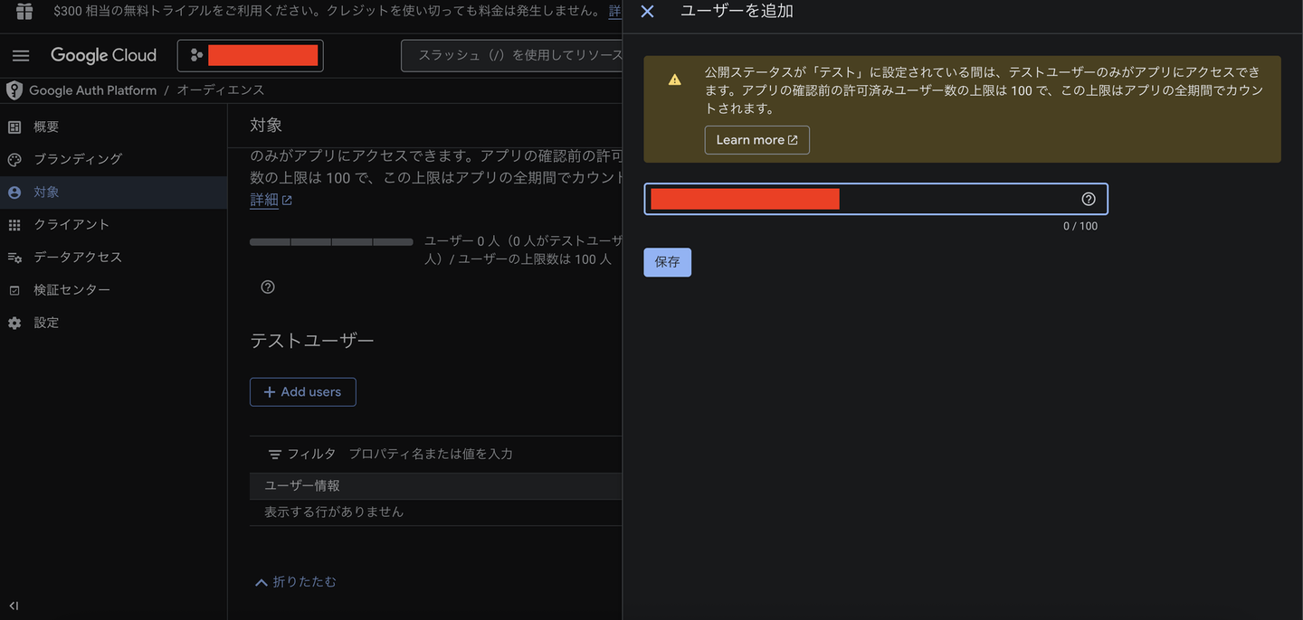Collapse the left sidebar panel

click(x=14, y=606)
